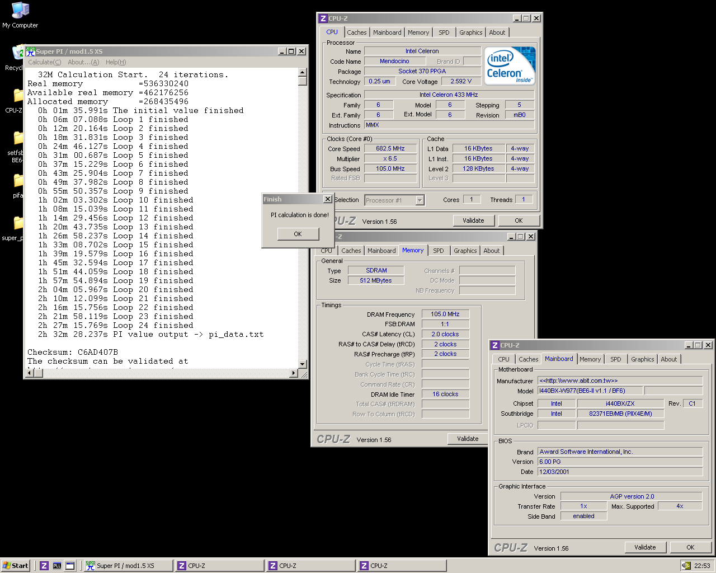The height and width of the screenshot is (573, 716).
Task: Click Validate in the top CPU-Z window
Action: [x=473, y=220]
